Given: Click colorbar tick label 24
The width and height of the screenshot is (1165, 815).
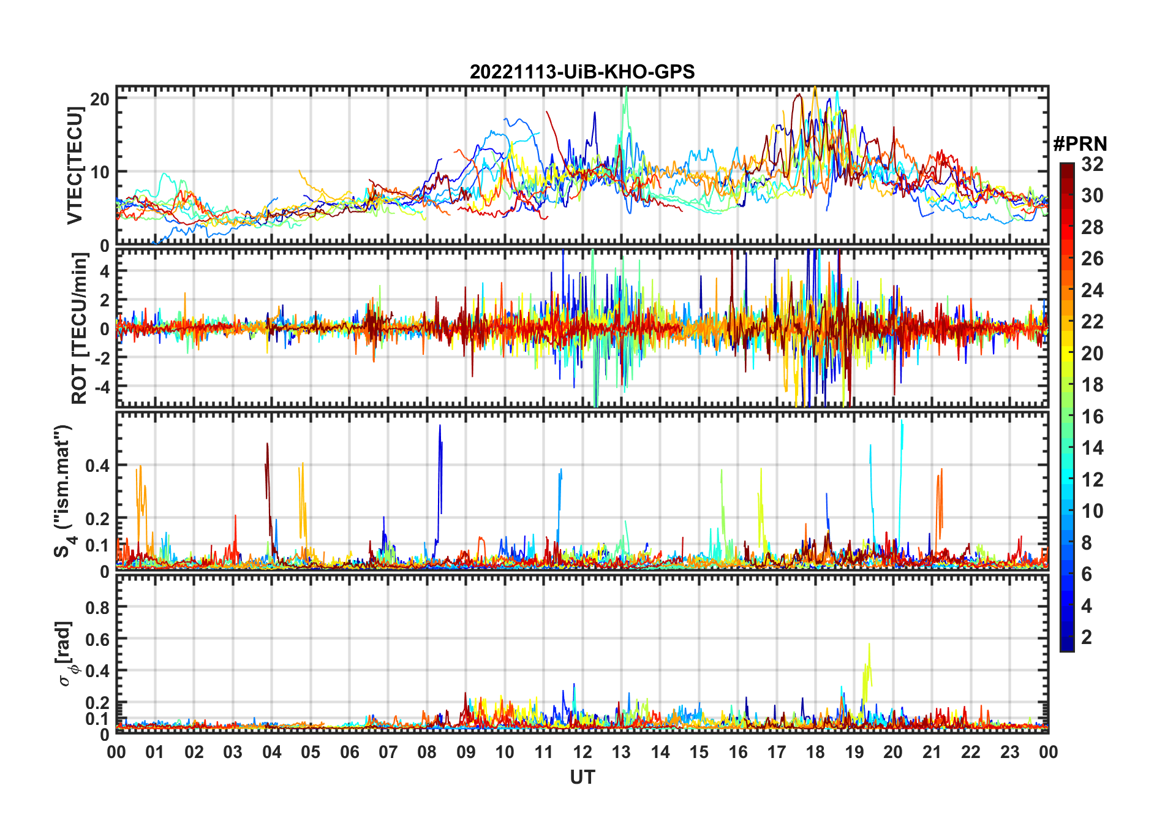Looking at the screenshot, I should pos(1092,290).
